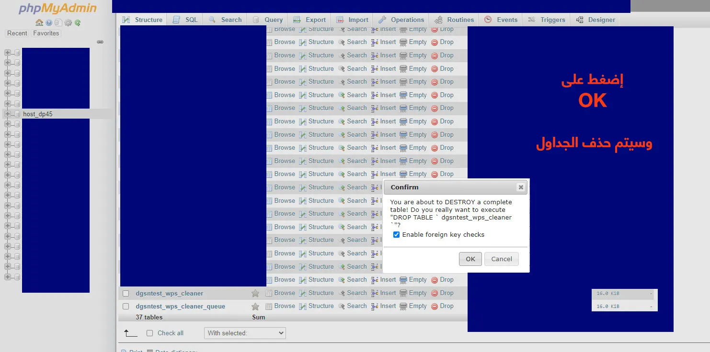Go to phpMyAdmin home via house icon

click(x=39, y=22)
